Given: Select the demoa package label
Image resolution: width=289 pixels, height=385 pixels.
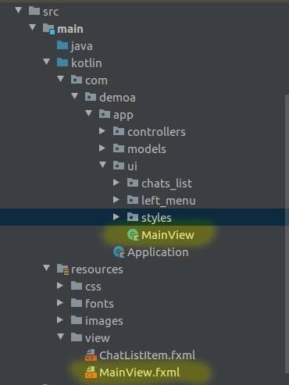Looking at the screenshot, I should [117, 98].
